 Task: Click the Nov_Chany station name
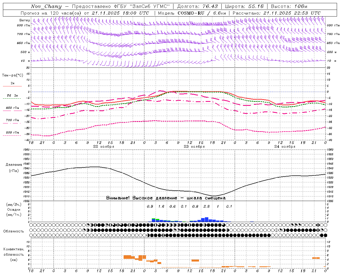pyautogui.click(x=46, y=6)
